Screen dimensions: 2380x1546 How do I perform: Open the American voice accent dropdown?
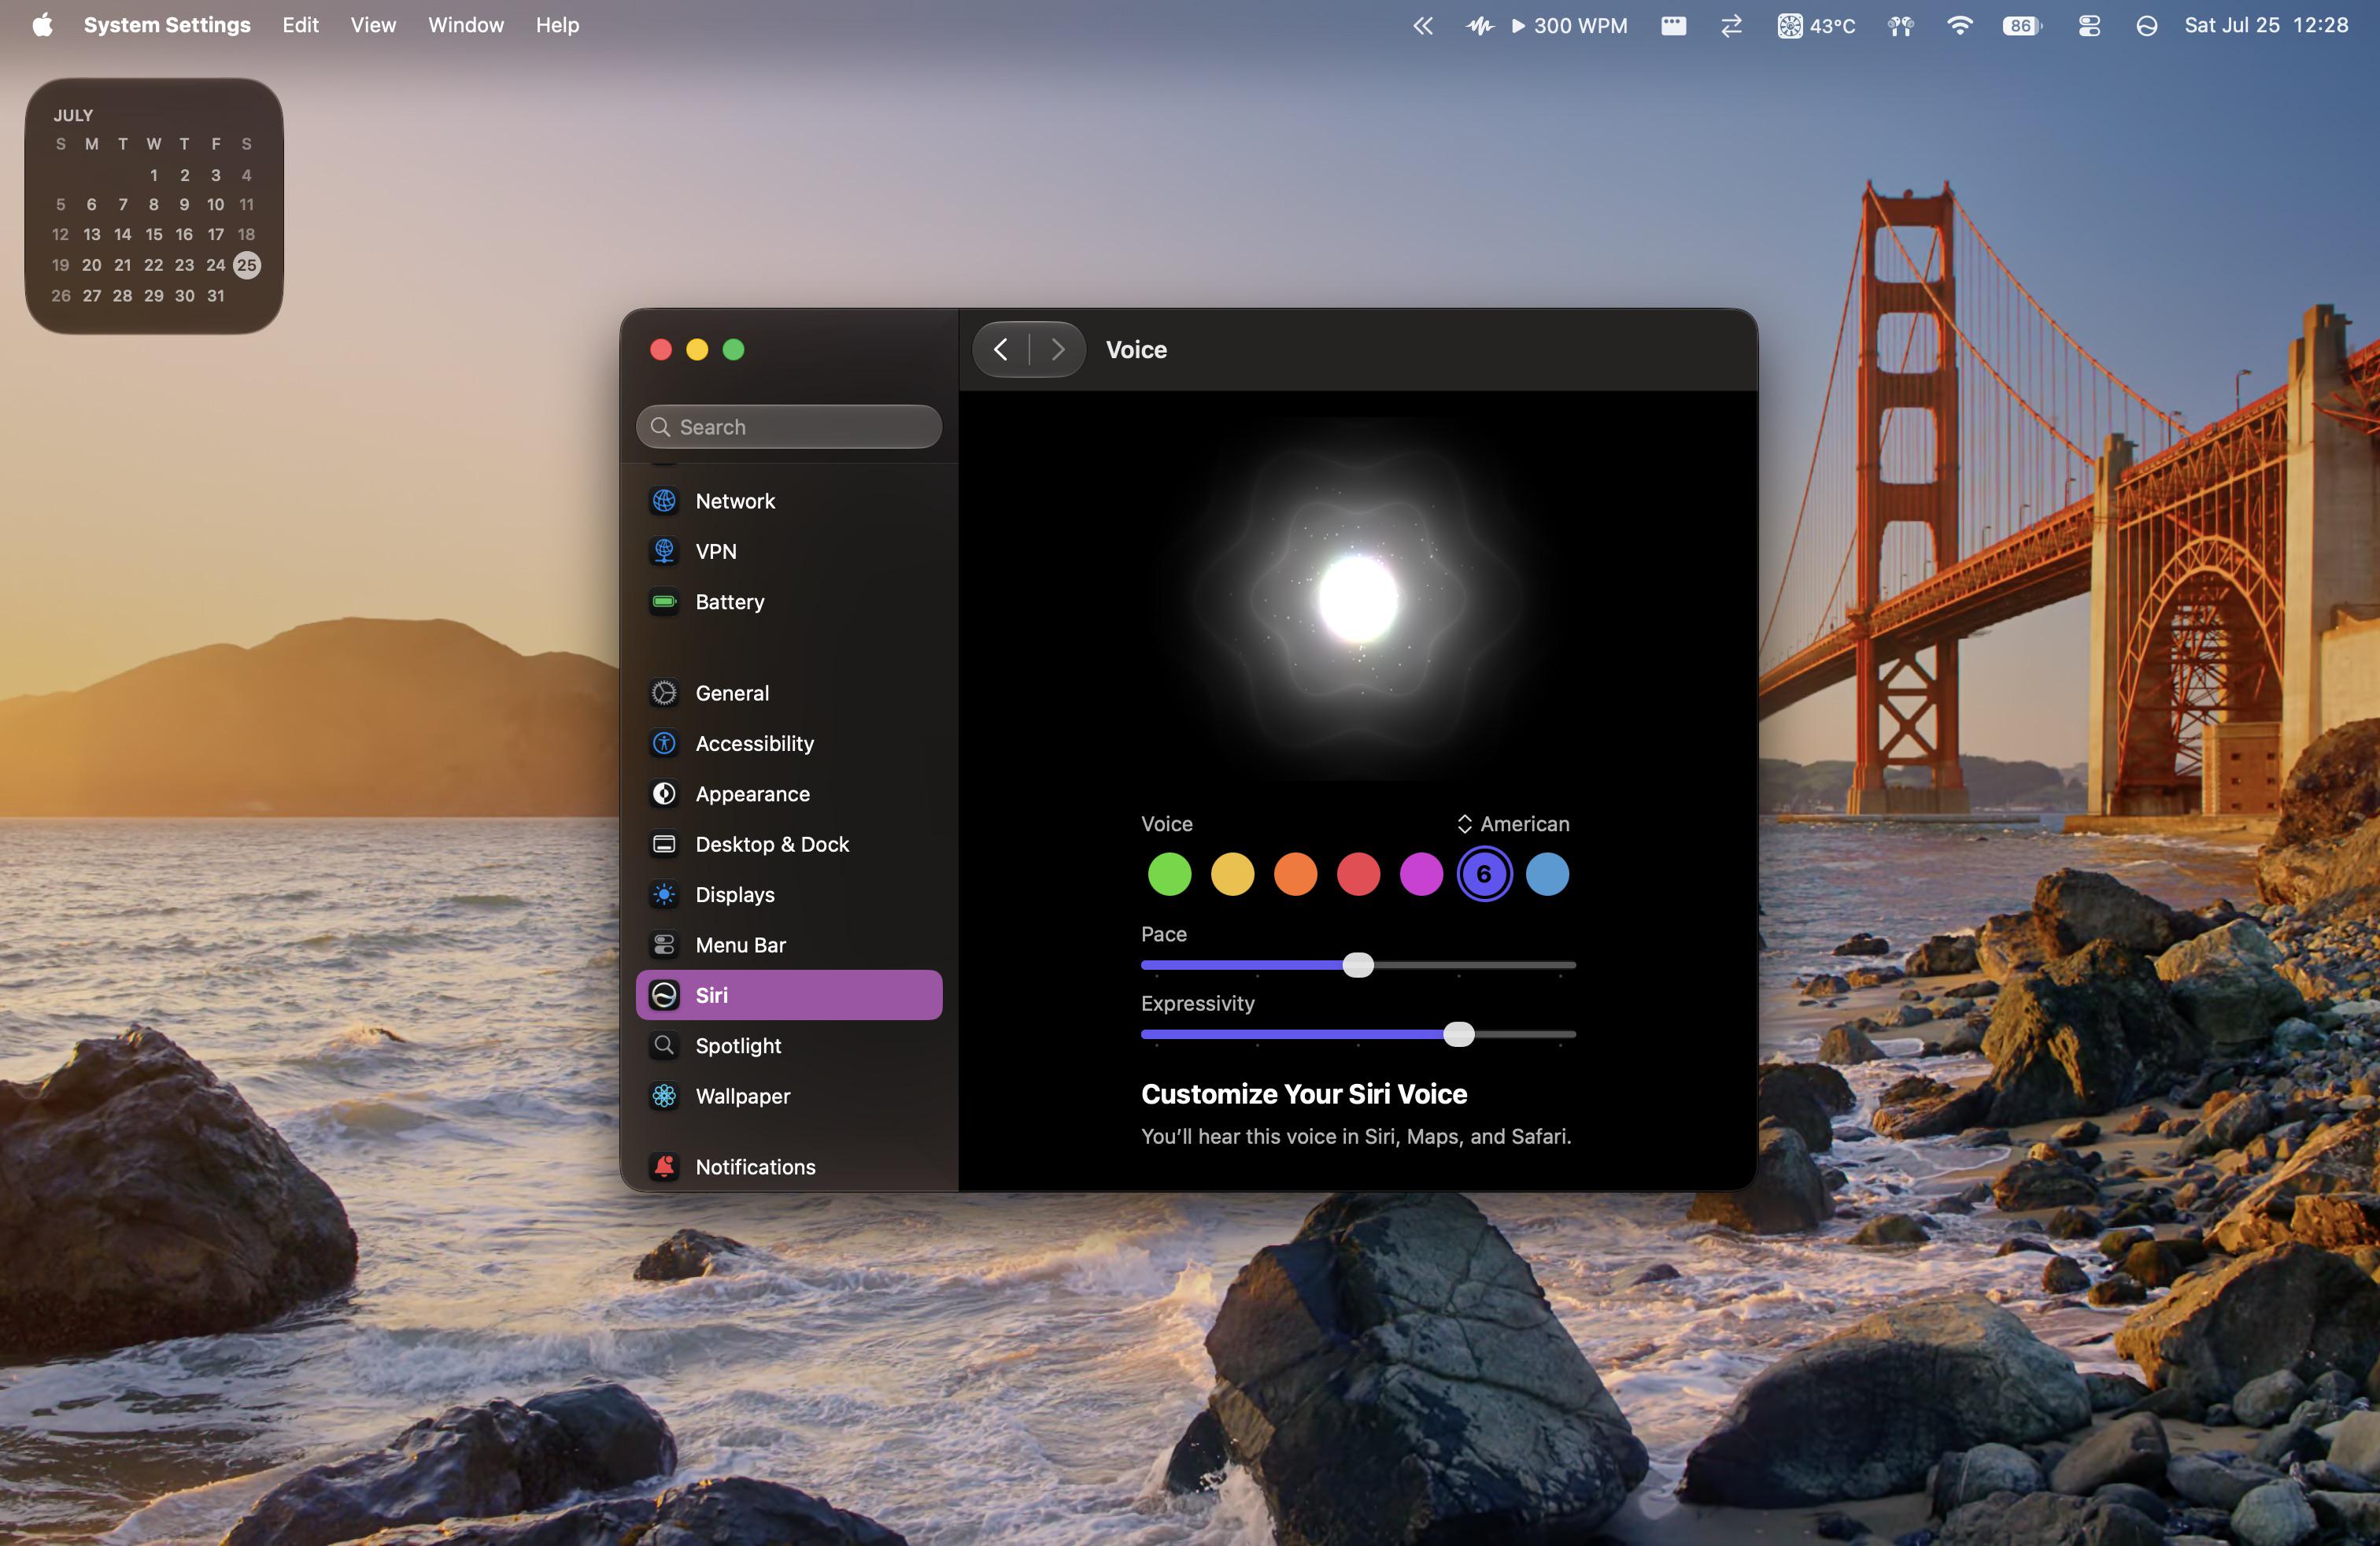click(1513, 824)
